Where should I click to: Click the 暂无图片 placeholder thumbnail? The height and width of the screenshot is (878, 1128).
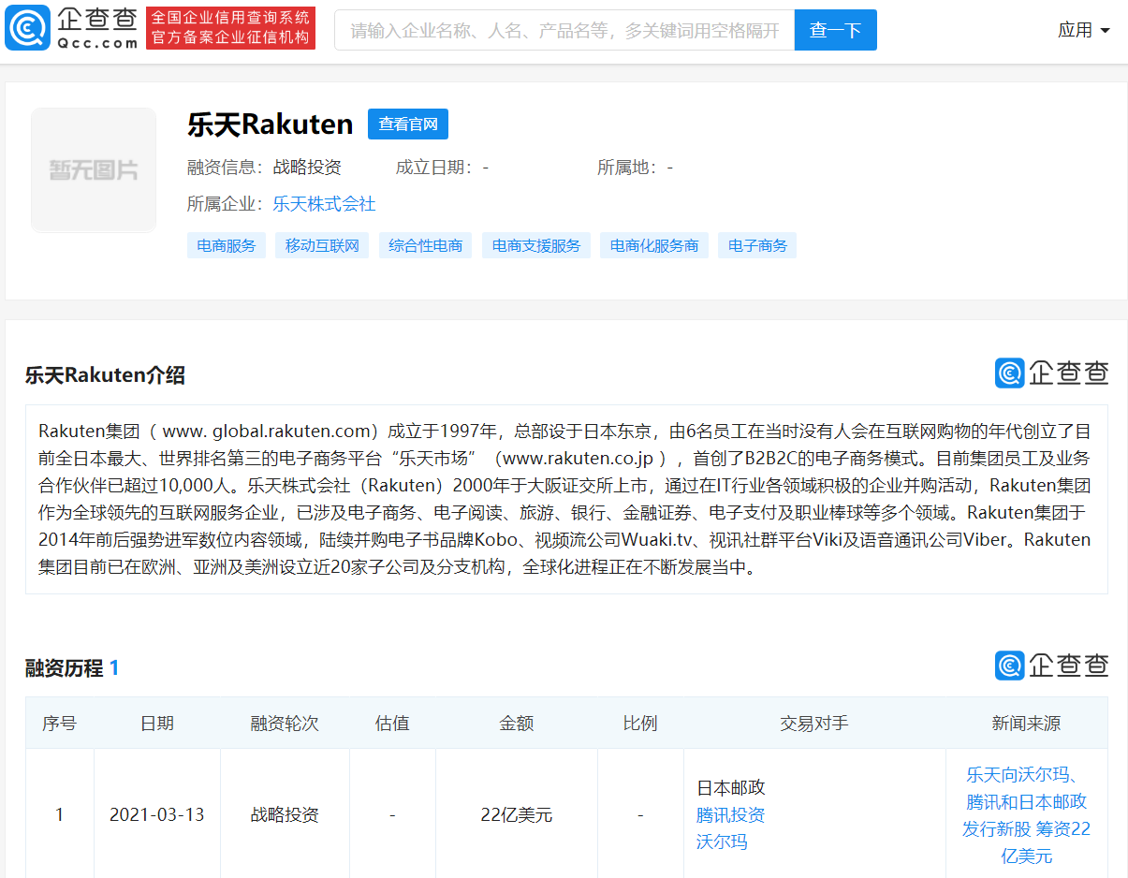tap(94, 169)
